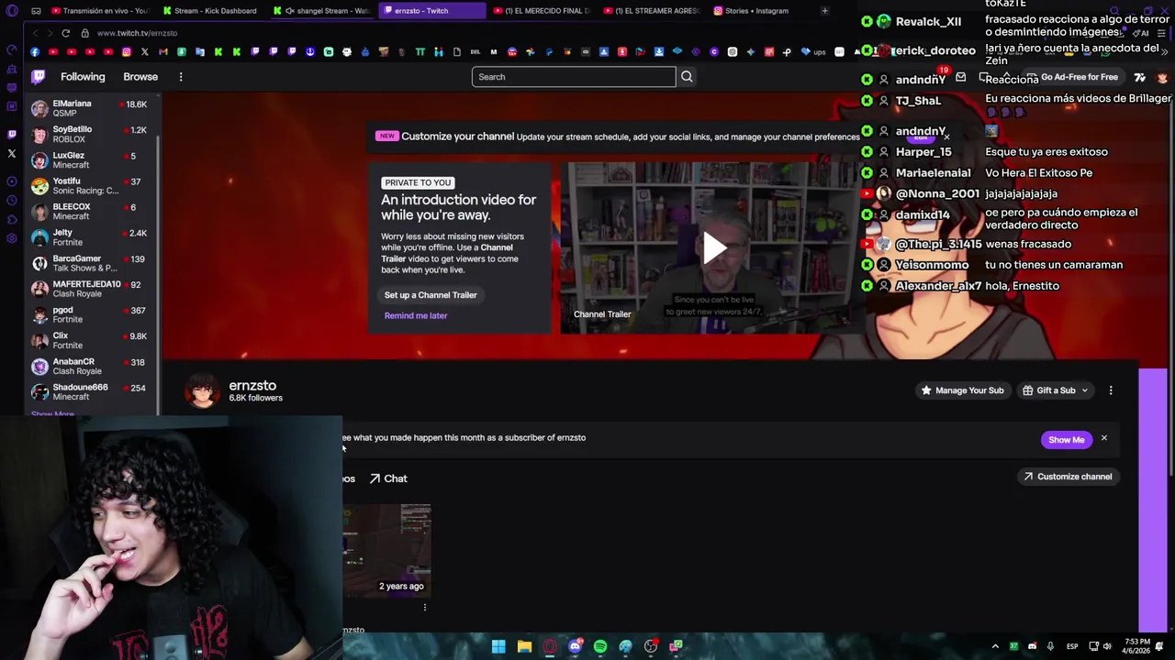Open Jelty channel in sidebar

[89, 237]
